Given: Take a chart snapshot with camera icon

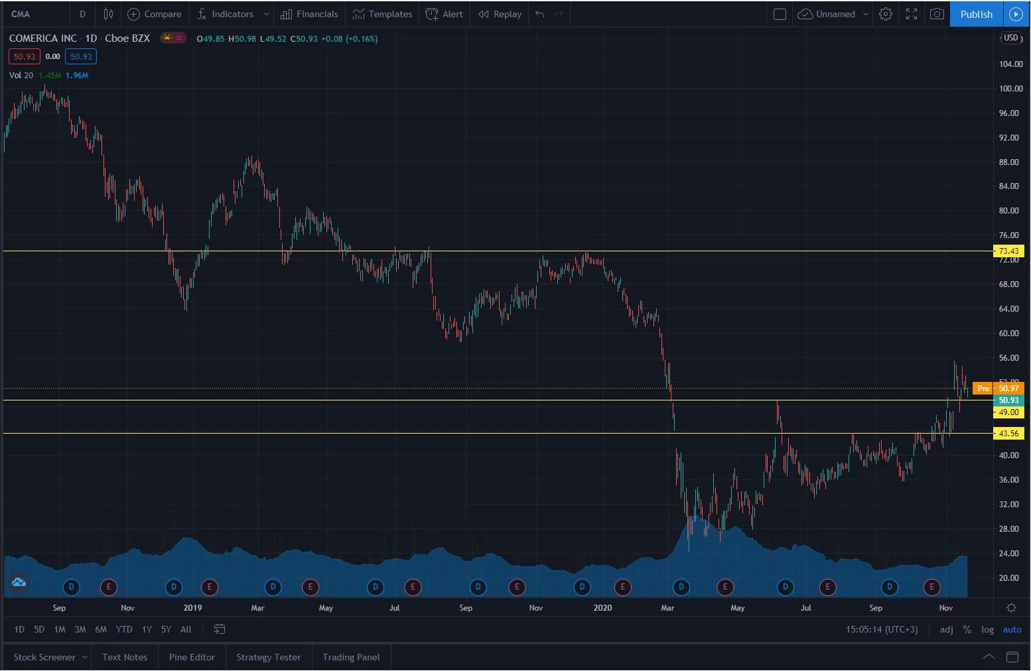Looking at the screenshot, I should (937, 14).
